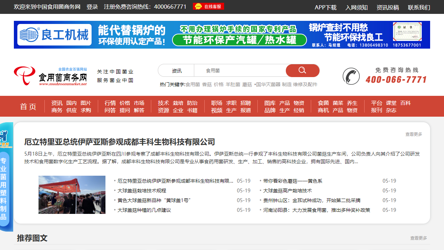Open the 良工机械 banner advertisement
The width and height of the screenshot is (444, 250).
coord(222,35)
